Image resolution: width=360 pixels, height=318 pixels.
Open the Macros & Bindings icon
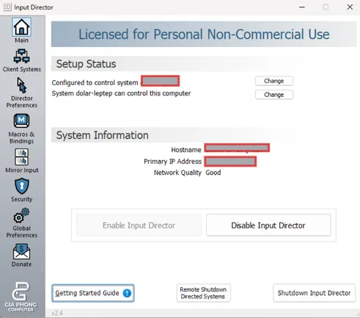21,120
